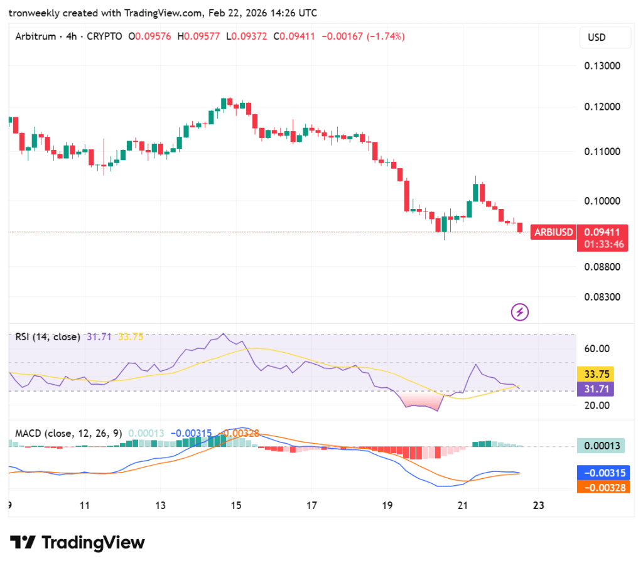Click the yellow 33.75 RSI axis label

[x=595, y=374]
